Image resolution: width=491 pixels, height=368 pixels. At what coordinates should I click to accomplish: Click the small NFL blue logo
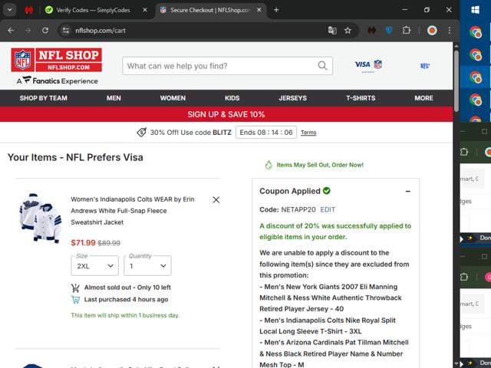point(424,66)
